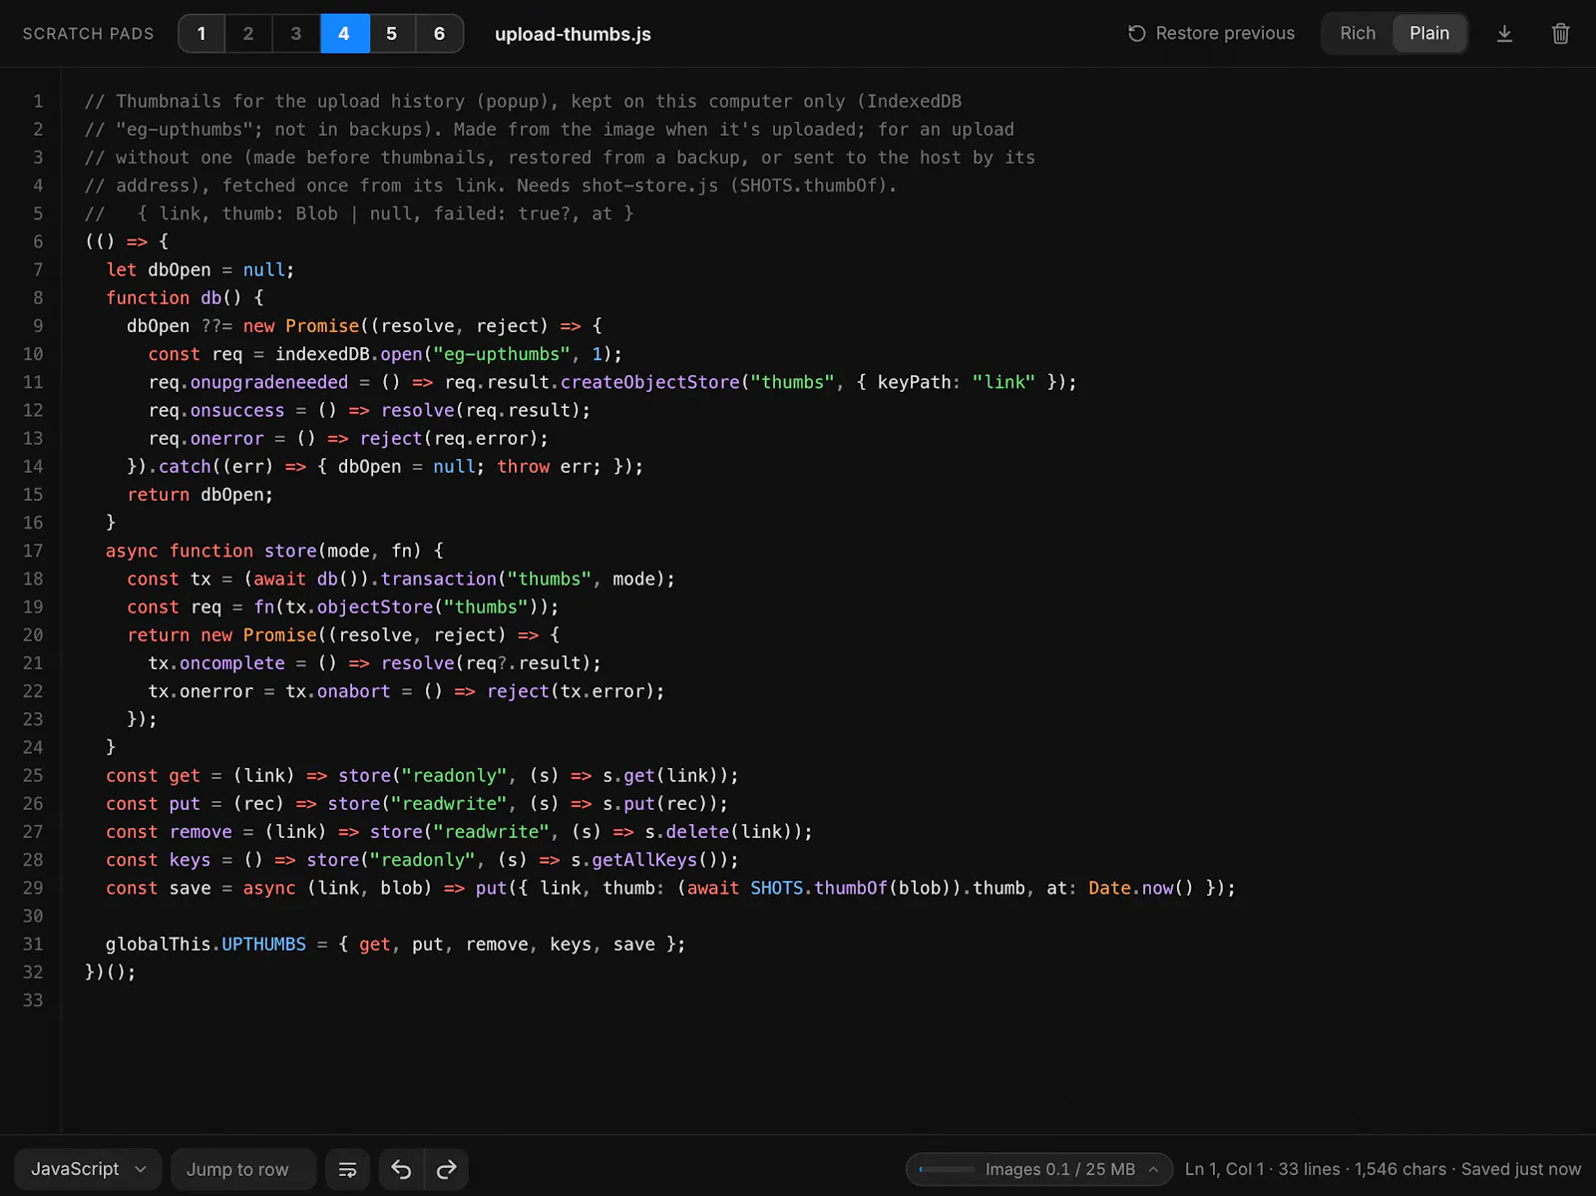Viewport: 1596px width, 1196px height.
Task: Click the chevron beside Images 0.1 / 25 MB
Action: click(1154, 1169)
